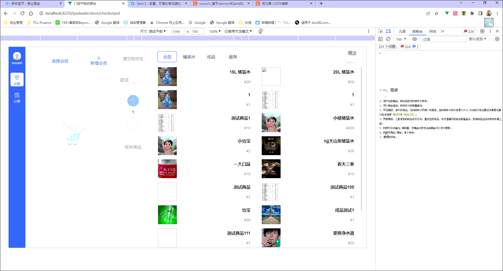Clear the console output
The image size is (503, 271).
pos(388,39)
